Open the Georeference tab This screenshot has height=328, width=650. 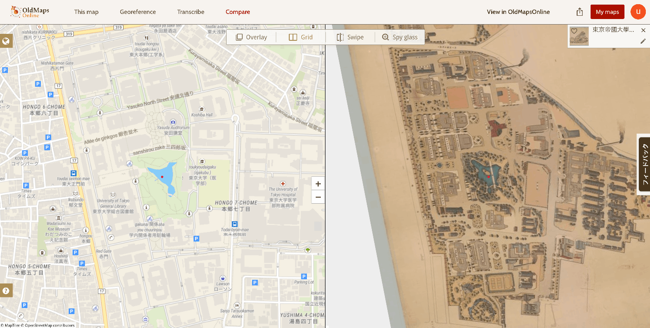(138, 12)
